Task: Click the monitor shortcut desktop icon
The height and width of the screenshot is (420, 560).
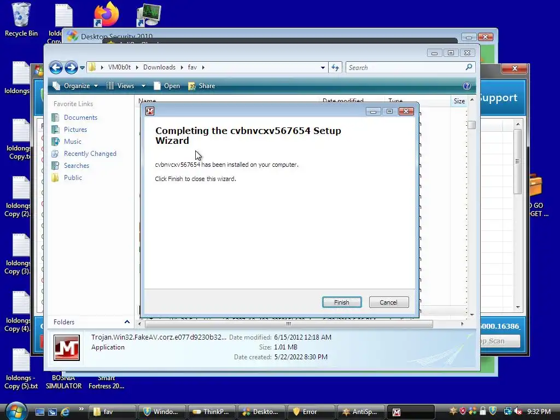Action: [149, 15]
